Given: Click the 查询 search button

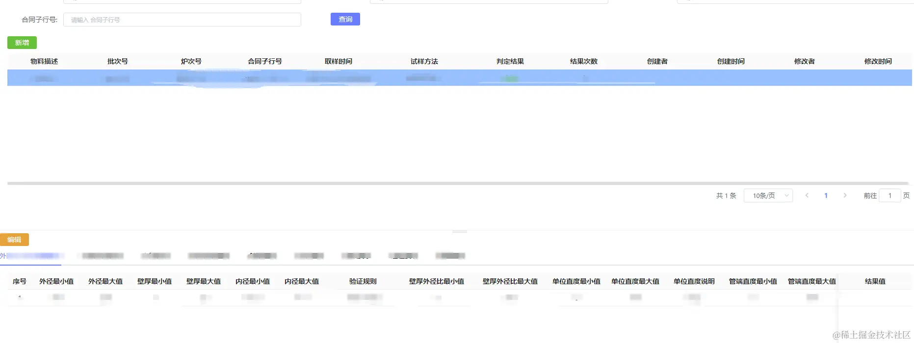Looking at the screenshot, I should tap(345, 19).
